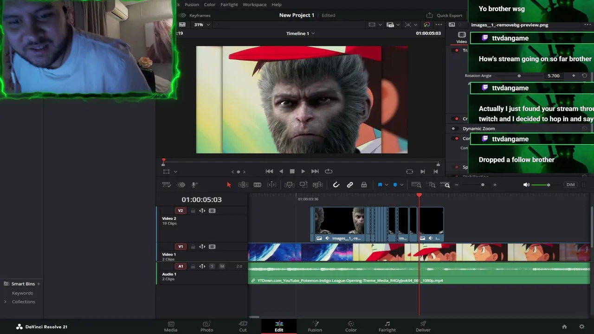The image size is (594, 334).
Task: Stop playback
Action: (292, 171)
